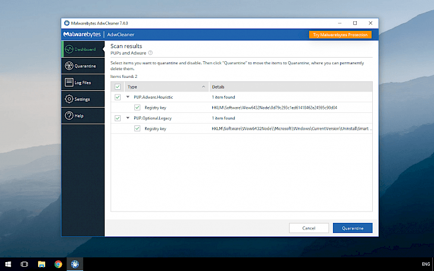
Task: Open Task View on the taskbar
Action: (x=24, y=264)
